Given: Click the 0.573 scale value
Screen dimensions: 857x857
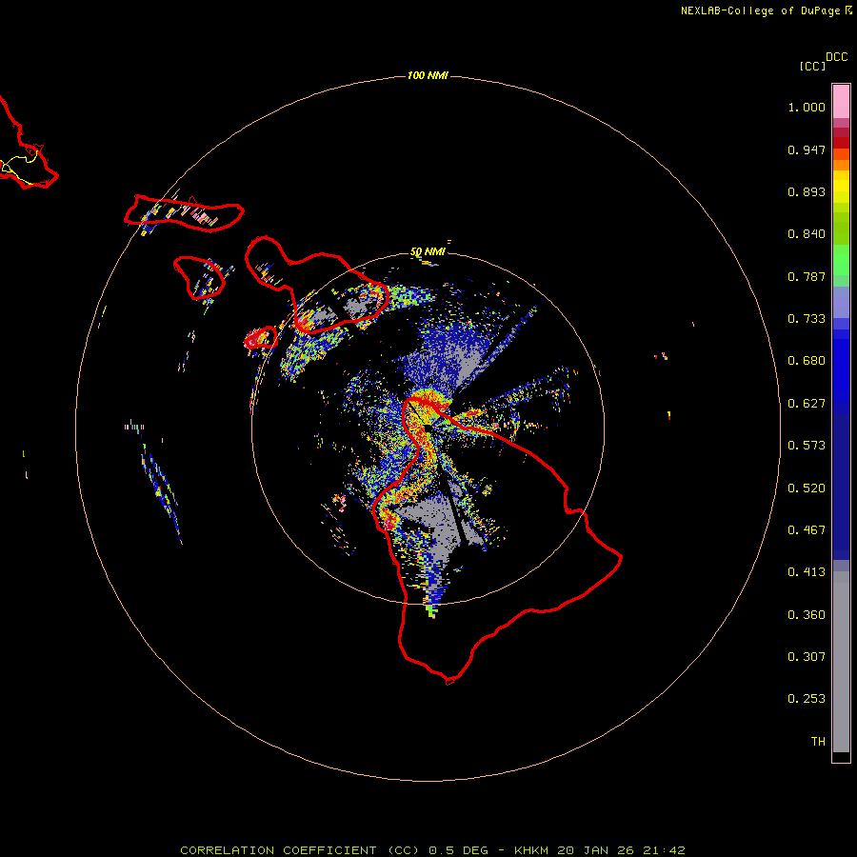Looking at the screenshot, I should (x=807, y=446).
